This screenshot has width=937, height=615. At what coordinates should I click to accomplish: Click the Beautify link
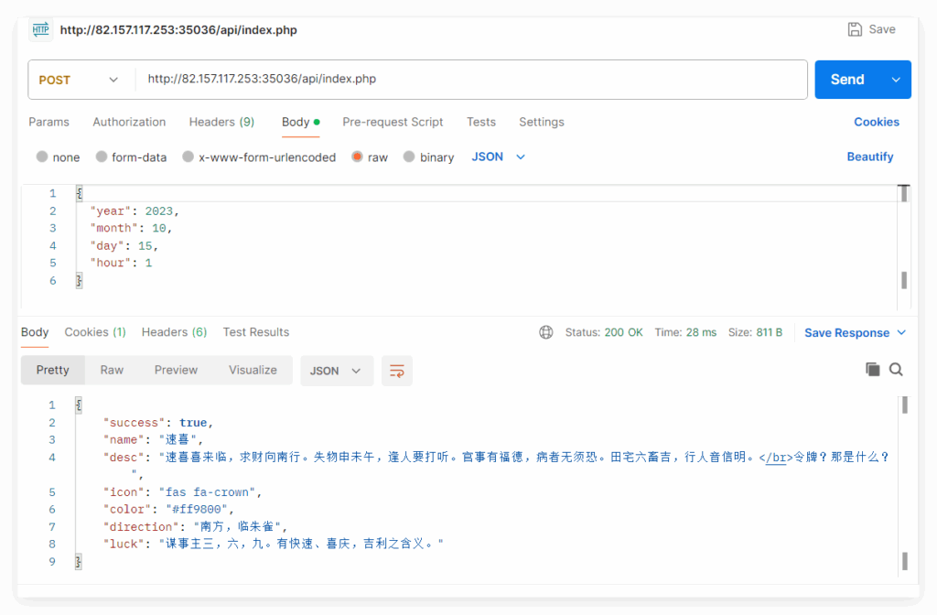pyautogui.click(x=869, y=156)
